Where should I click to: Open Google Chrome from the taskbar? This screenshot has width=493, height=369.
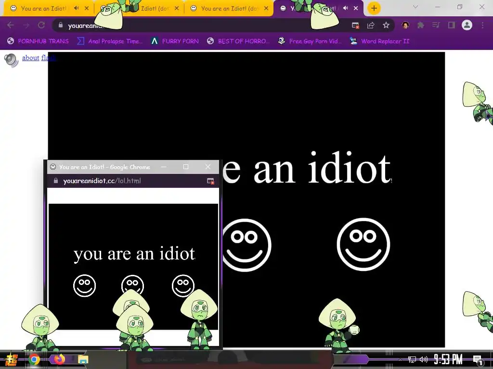pos(34,359)
